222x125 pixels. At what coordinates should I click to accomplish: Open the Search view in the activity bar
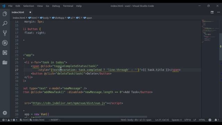coord(5,23)
